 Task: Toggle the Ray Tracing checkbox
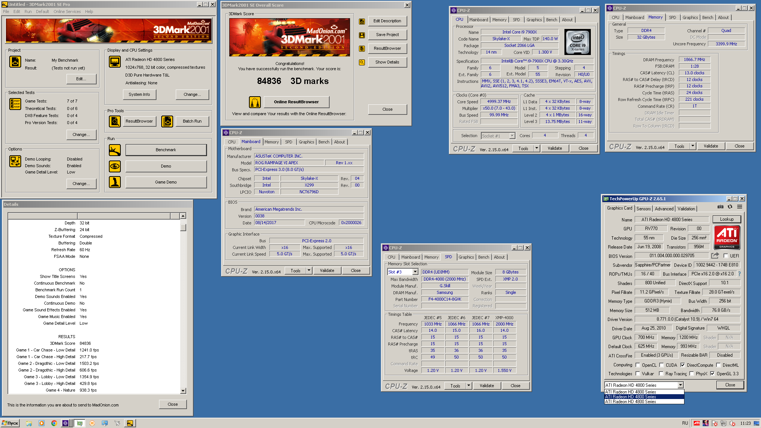coord(661,374)
